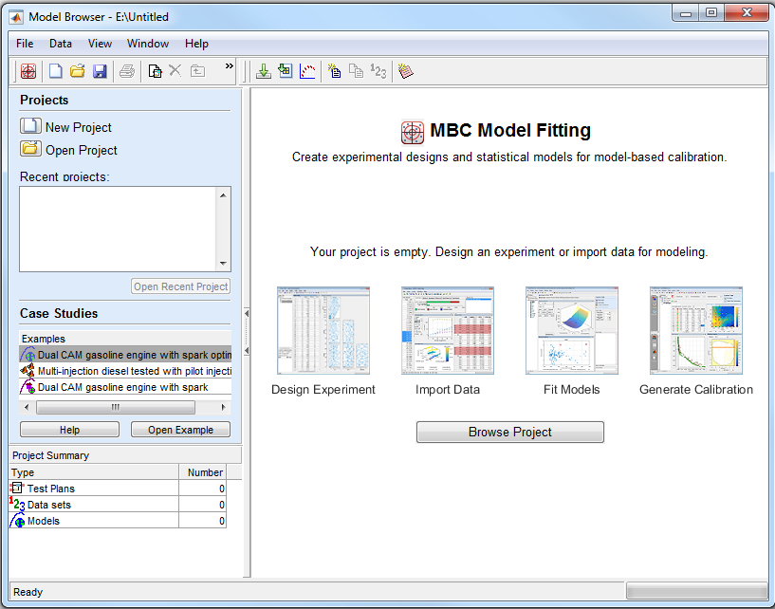Click the Import Data thumbnail
Image resolution: width=775 pixels, height=609 pixels.
click(448, 330)
